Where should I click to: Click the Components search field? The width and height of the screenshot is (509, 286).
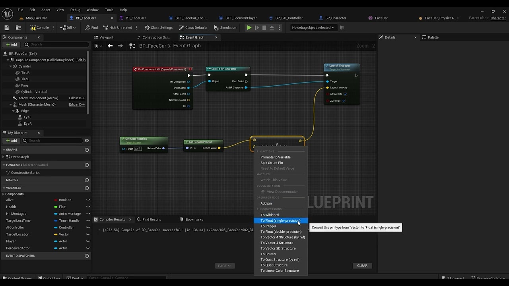pos(56,44)
